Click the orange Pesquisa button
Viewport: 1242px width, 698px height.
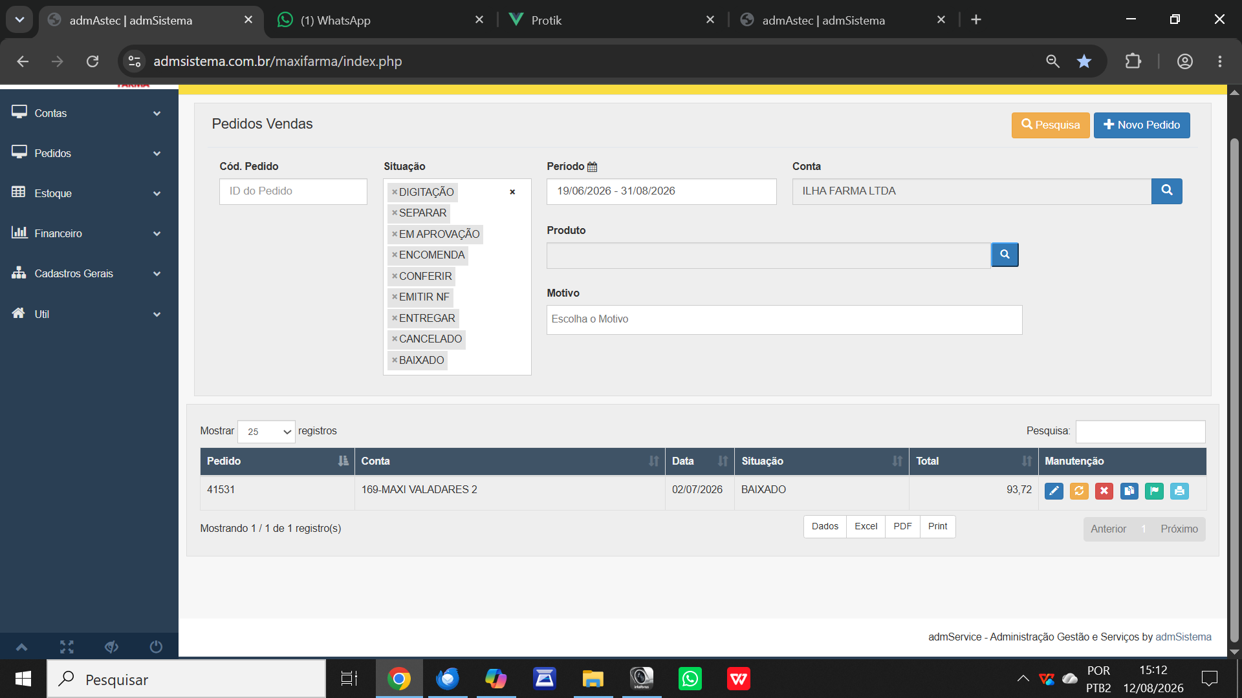1051,125
